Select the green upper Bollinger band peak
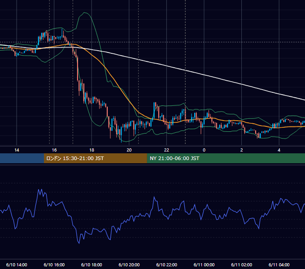 point(85,13)
